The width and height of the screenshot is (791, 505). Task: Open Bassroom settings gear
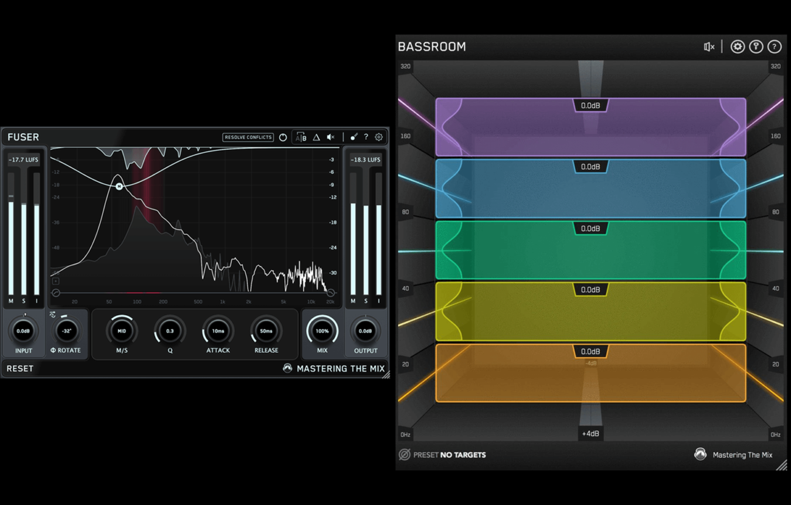coord(737,47)
